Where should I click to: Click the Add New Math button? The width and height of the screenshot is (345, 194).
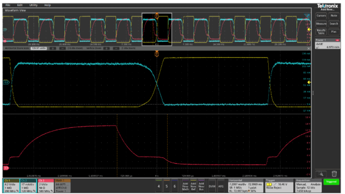click(185, 186)
